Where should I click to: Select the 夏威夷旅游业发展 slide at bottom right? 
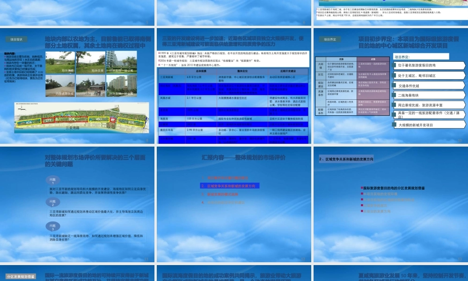391,273
